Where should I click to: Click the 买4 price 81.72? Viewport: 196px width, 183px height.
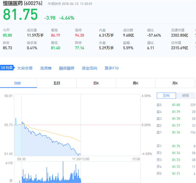[176, 167]
